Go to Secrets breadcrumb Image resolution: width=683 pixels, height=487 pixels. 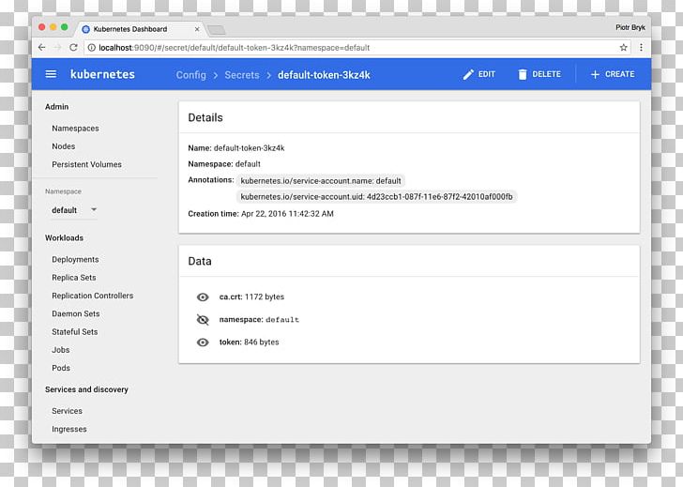(242, 75)
